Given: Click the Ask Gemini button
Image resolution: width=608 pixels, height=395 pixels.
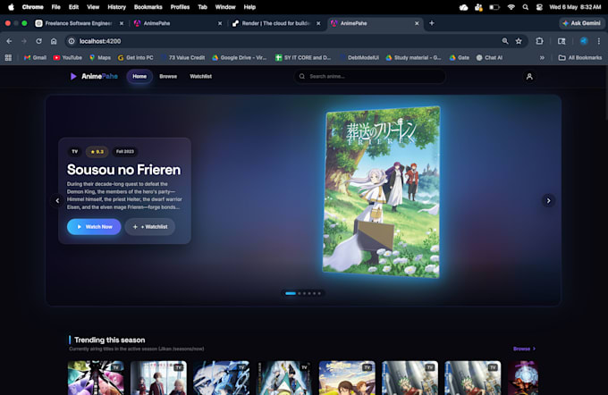Looking at the screenshot, I should [x=581, y=23].
